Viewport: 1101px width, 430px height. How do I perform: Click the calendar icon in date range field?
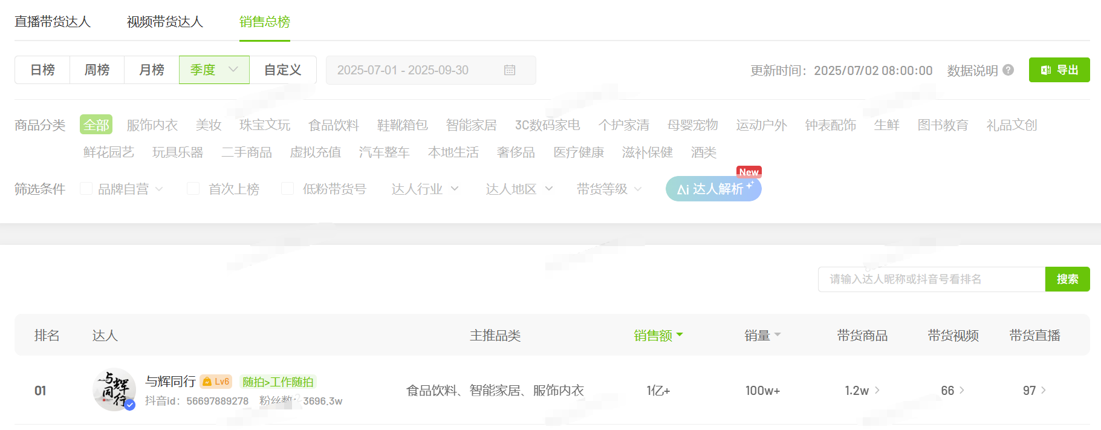tap(510, 70)
